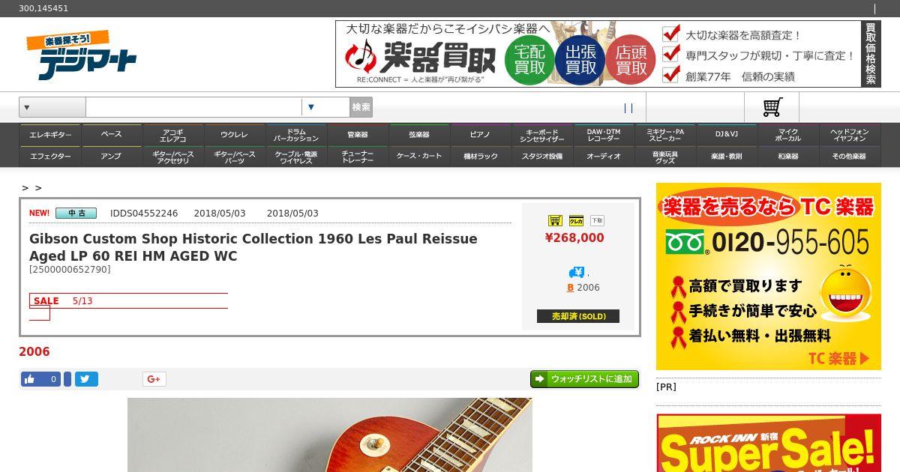The height and width of the screenshot is (472, 900).
Task: Add item via ウォッチリストに追加 button
Action: point(584,379)
